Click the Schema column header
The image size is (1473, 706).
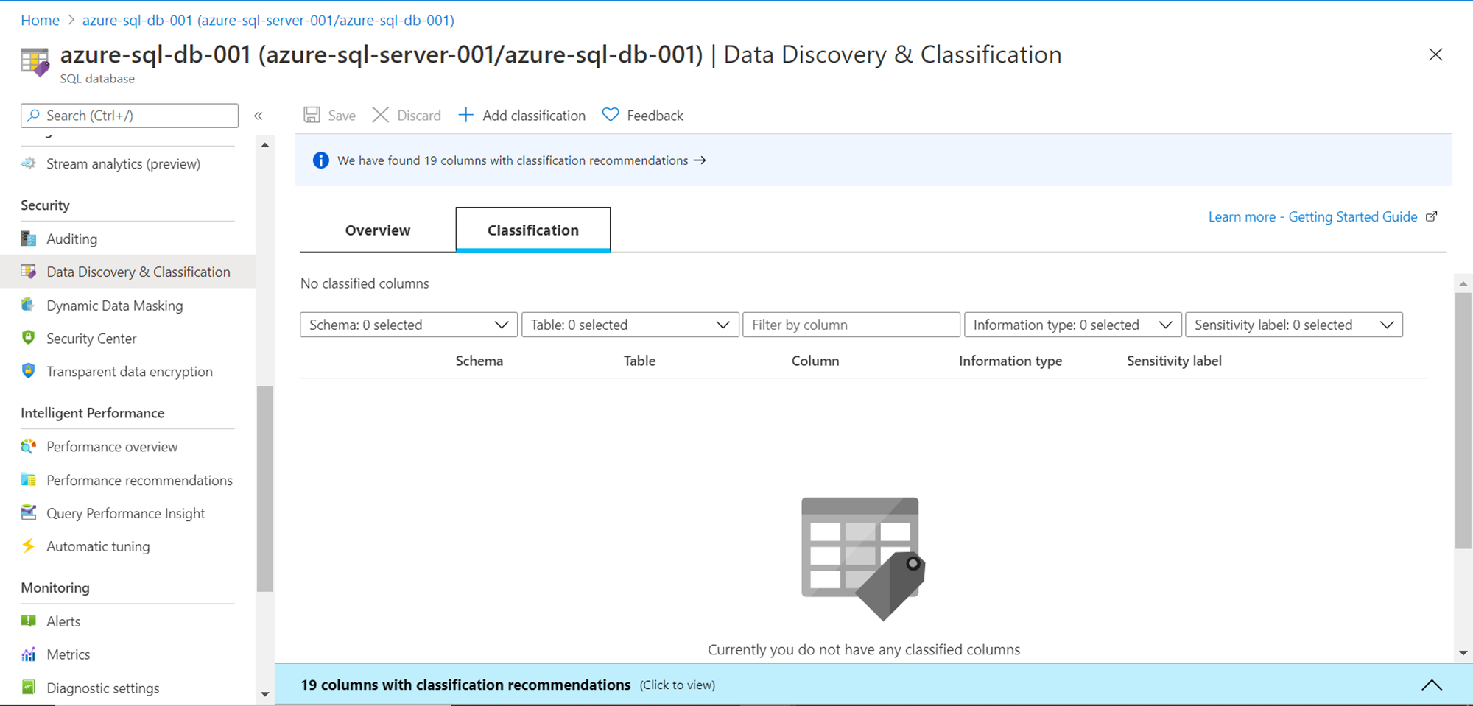coord(479,361)
